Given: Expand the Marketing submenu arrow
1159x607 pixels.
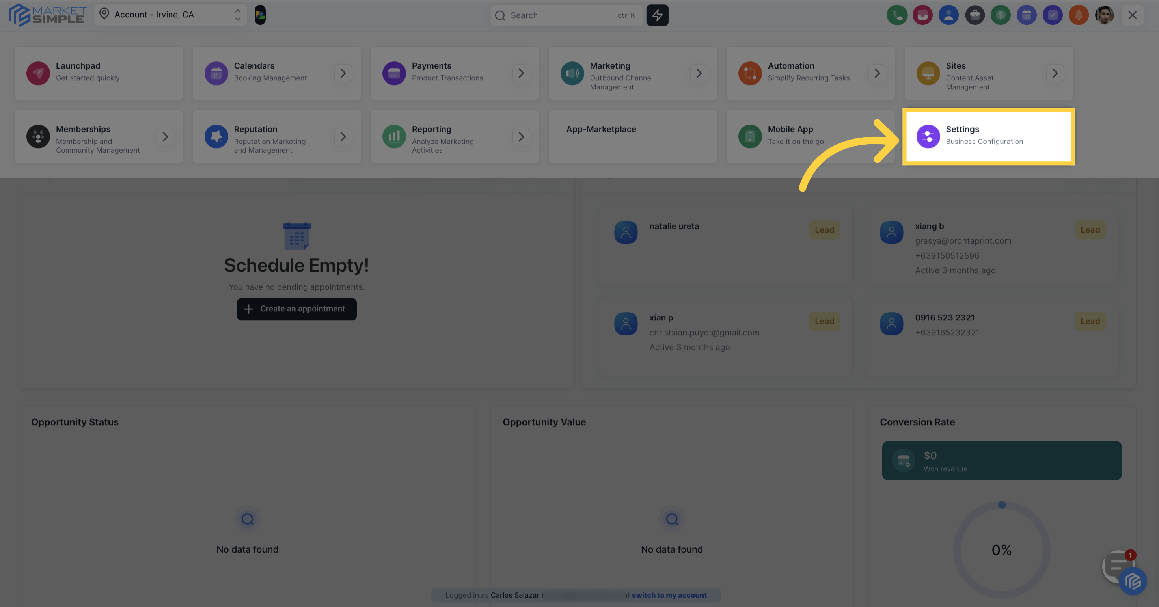Looking at the screenshot, I should coord(699,73).
